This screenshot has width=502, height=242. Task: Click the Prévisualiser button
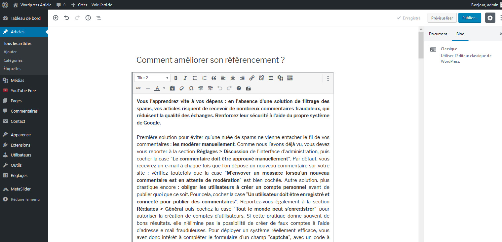click(x=442, y=18)
